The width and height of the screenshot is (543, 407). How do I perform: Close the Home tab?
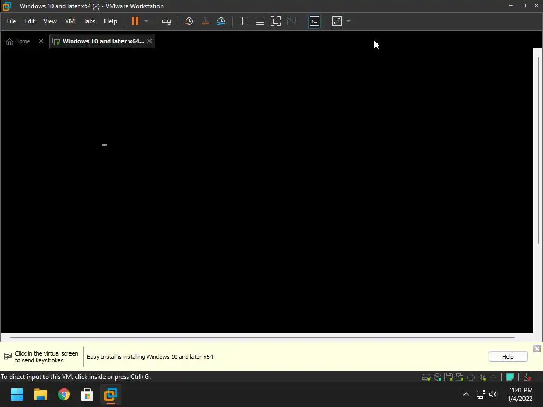41,41
